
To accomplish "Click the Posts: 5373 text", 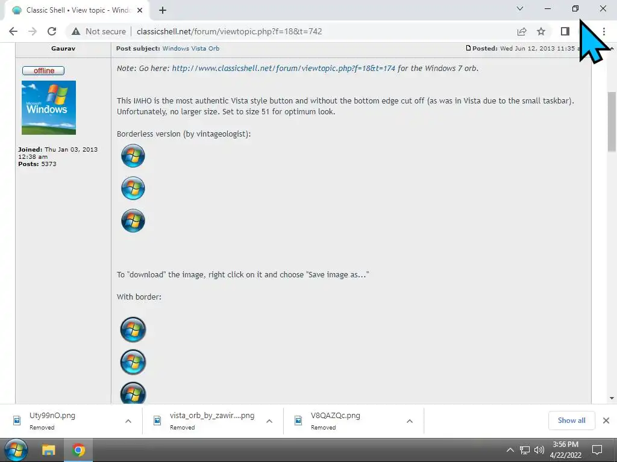I will [x=37, y=164].
